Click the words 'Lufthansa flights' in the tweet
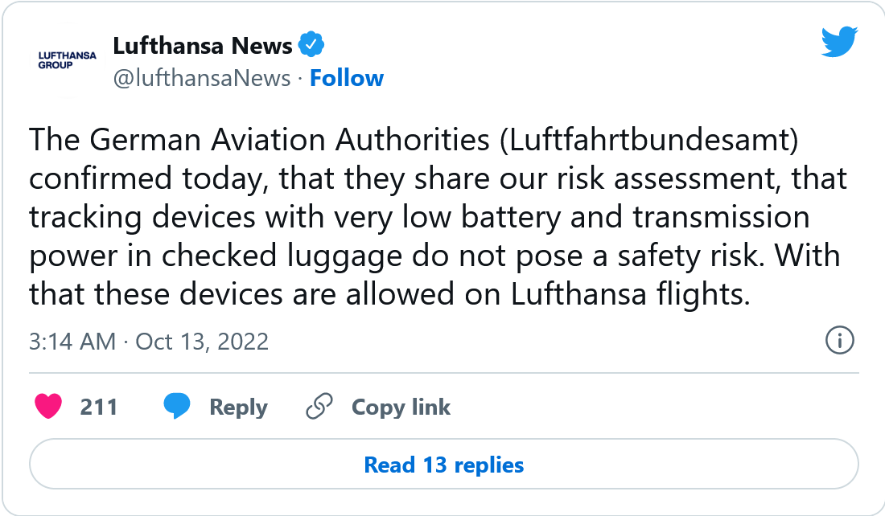This screenshot has width=885, height=516. (x=625, y=295)
